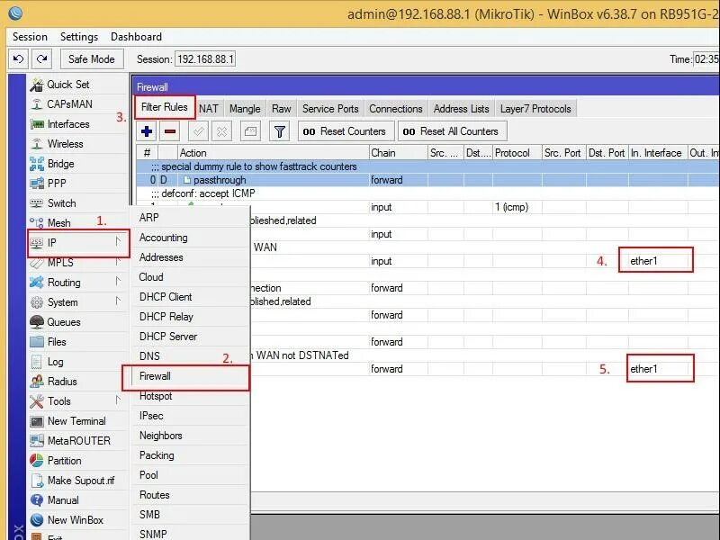This screenshot has height=540, width=720.
Task: Switch to the NAT tab
Action: pyautogui.click(x=209, y=109)
